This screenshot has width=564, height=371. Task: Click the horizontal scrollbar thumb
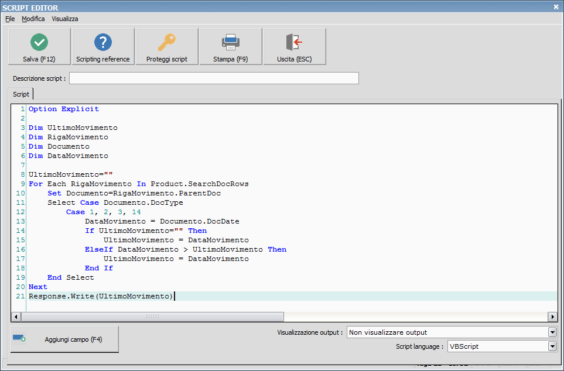(152, 317)
